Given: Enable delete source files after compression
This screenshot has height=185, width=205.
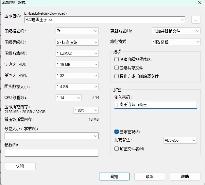Looking at the screenshot, I should (x=116, y=76).
